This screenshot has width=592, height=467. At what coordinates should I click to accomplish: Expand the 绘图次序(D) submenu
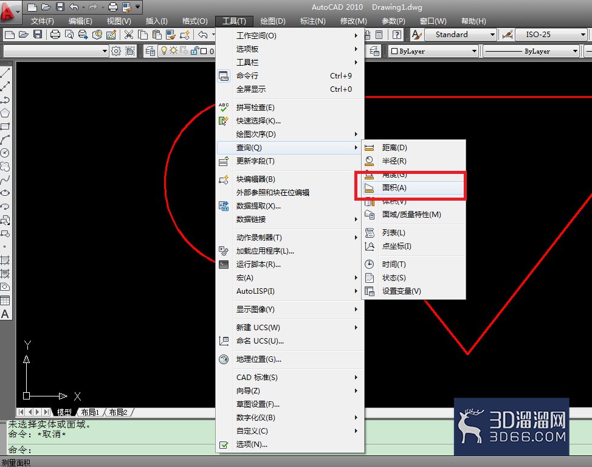pyautogui.click(x=290, y=134)
